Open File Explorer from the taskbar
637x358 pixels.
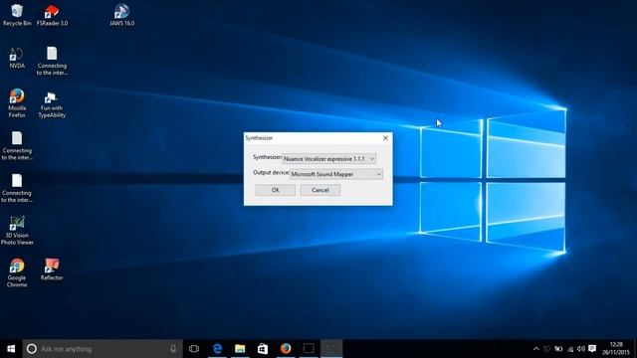[x=240, y=349]
